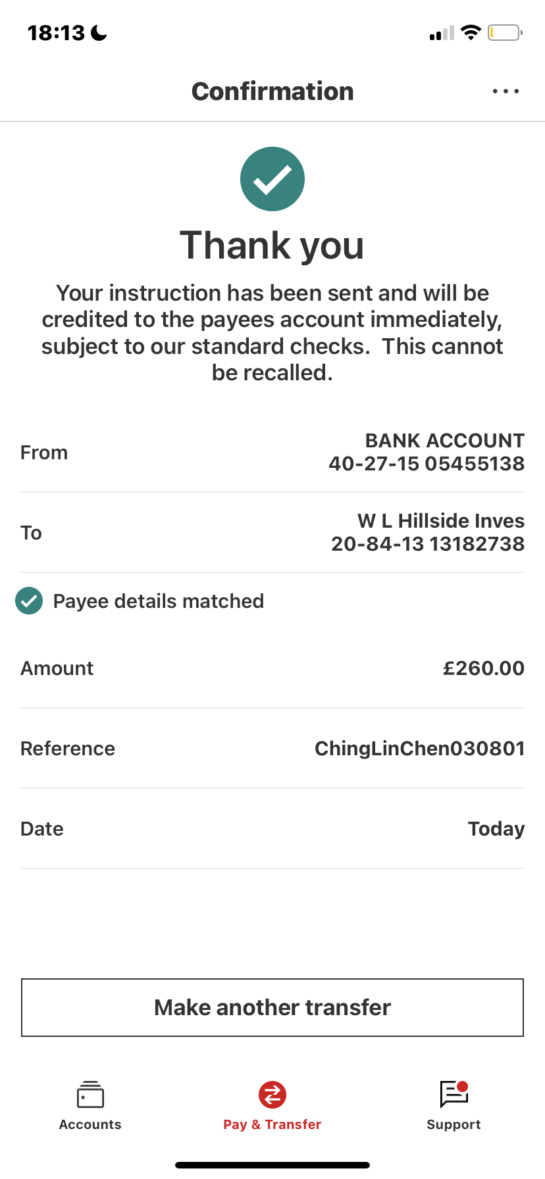
Task: Tap the Payee details matched checkmark
Action: tap(29, 601)
